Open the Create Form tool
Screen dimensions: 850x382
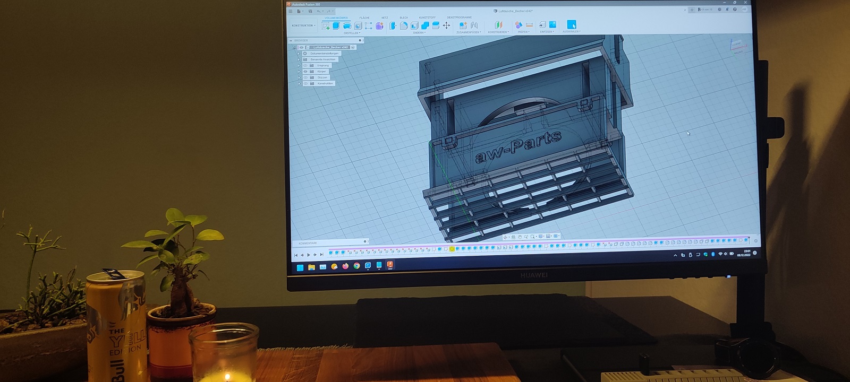click(379, 25)
